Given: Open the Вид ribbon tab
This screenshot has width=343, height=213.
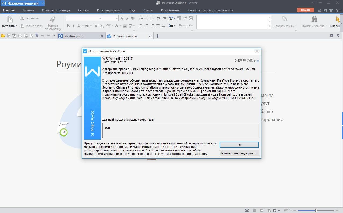Looking at the screenshot, I should coord(132,10).
